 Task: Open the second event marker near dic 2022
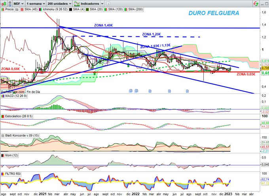pyautogui.click(x=136, y=91)
